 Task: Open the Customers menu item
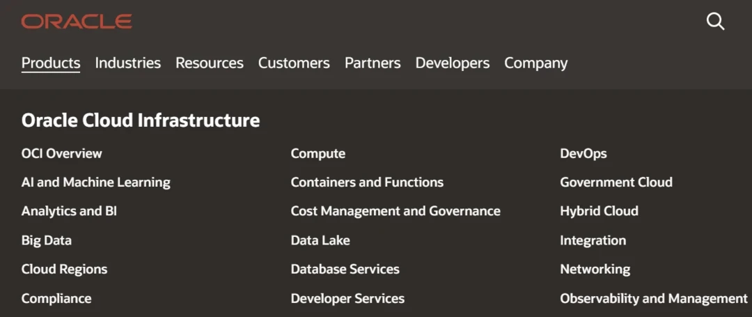coord(294,63)
